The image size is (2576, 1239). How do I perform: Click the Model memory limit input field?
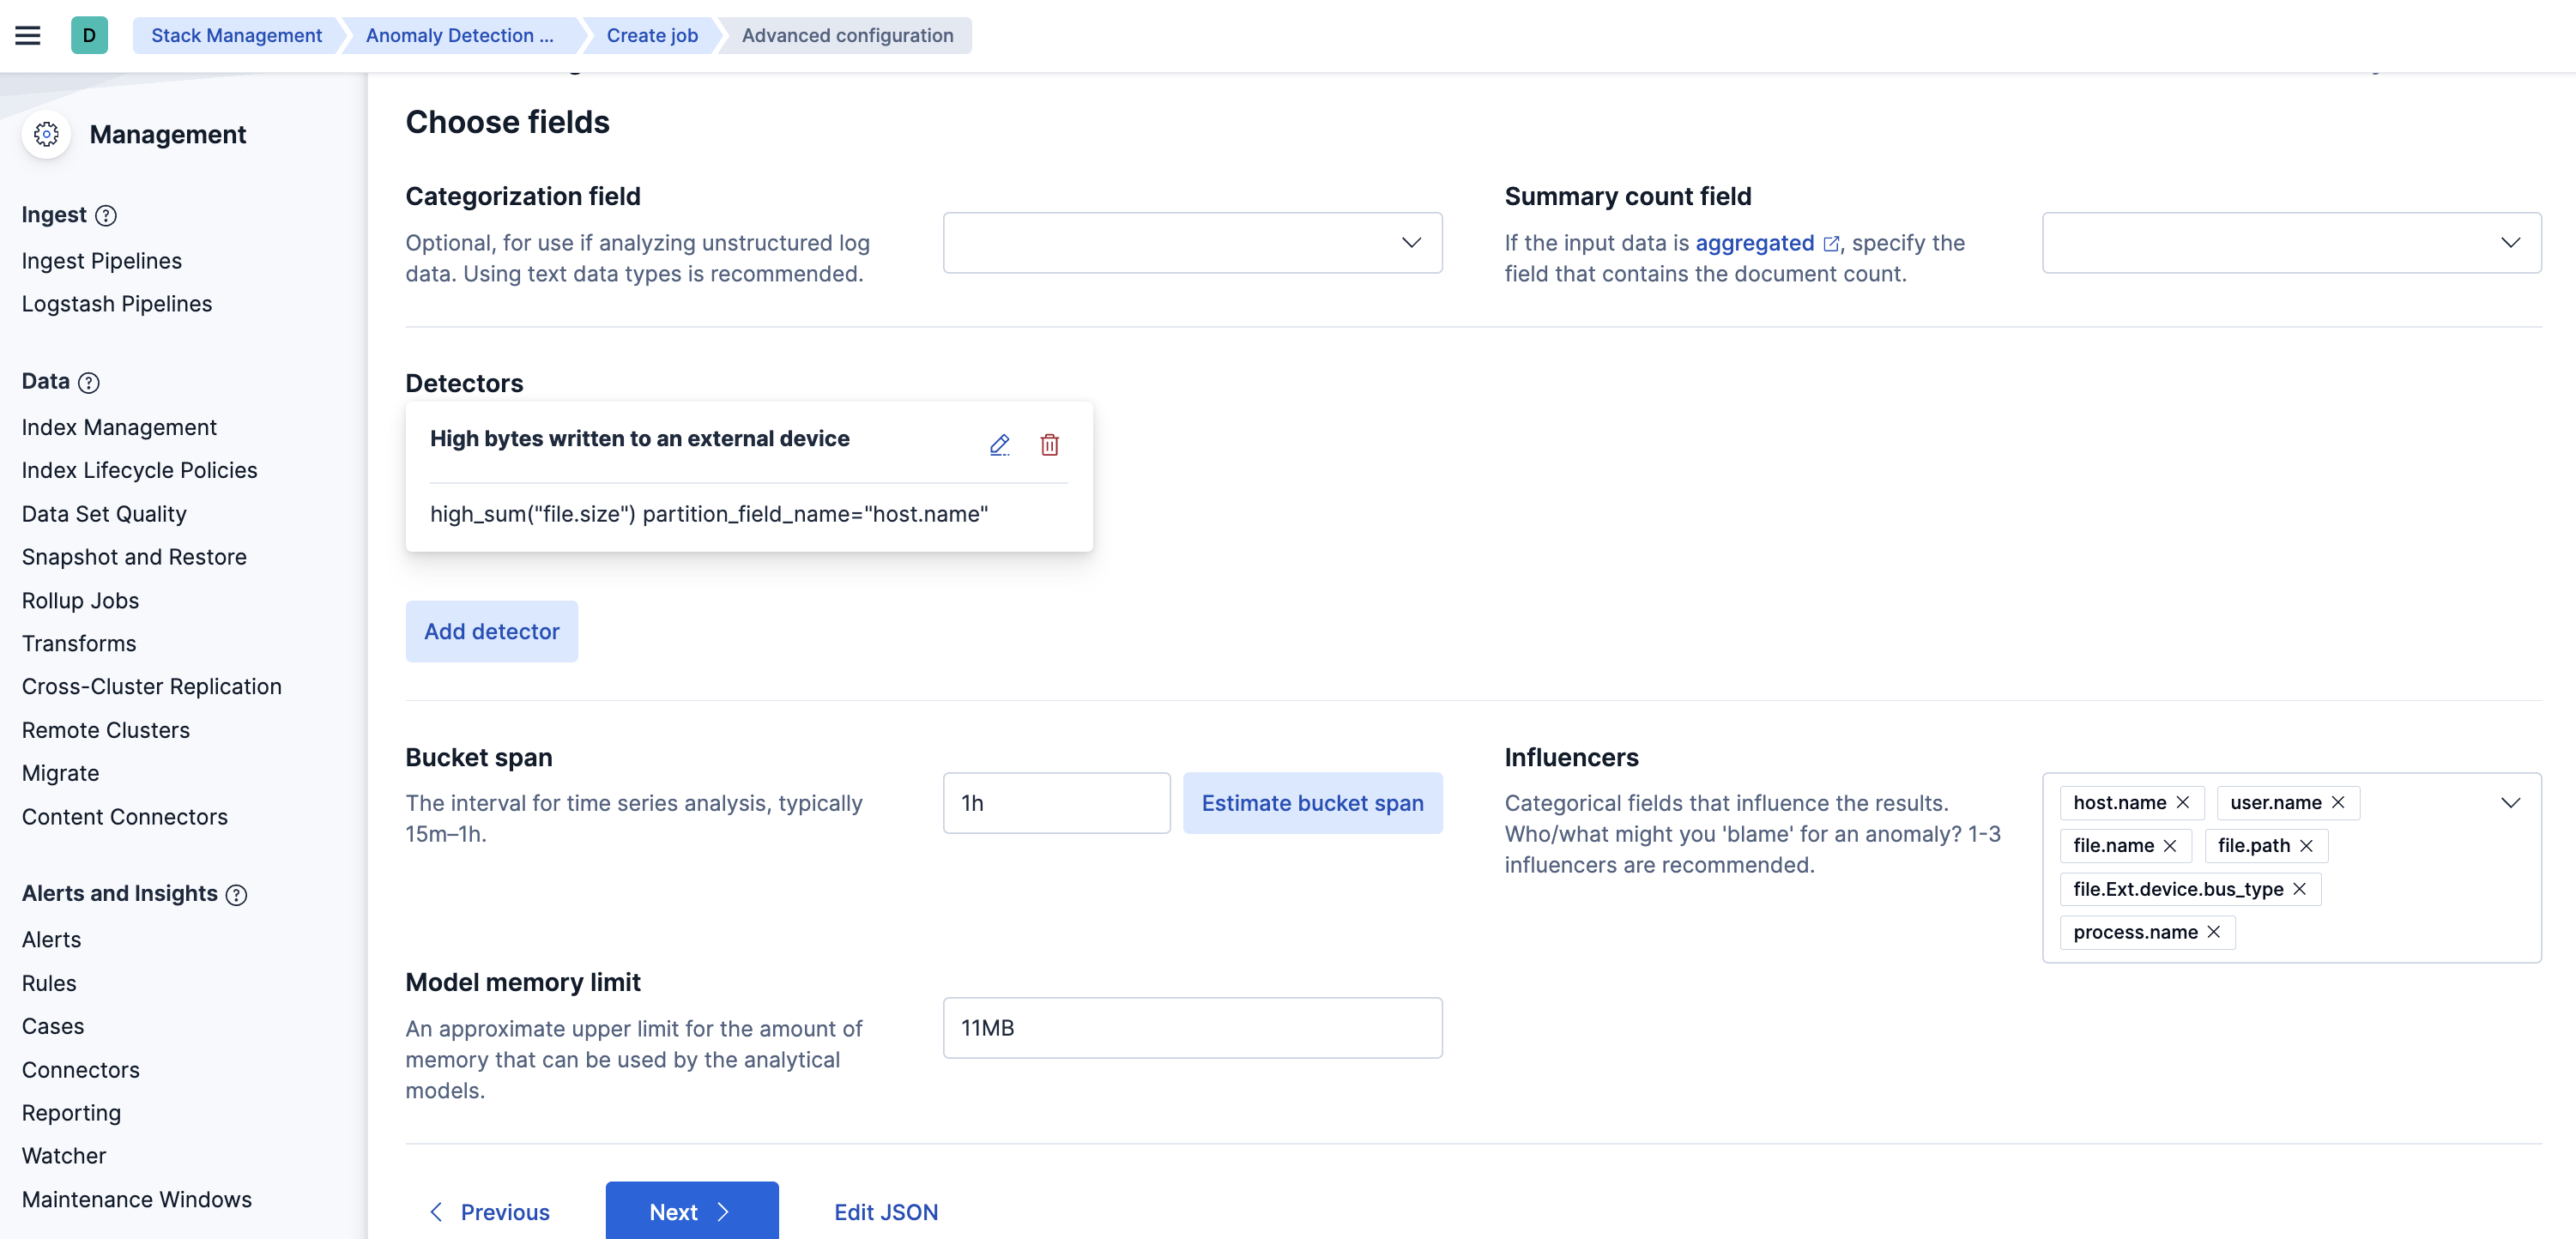tap(1191, 1027)
